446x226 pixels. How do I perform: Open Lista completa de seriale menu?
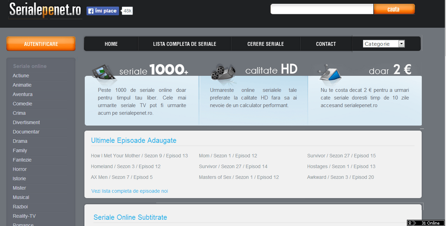tap(184, 44)
